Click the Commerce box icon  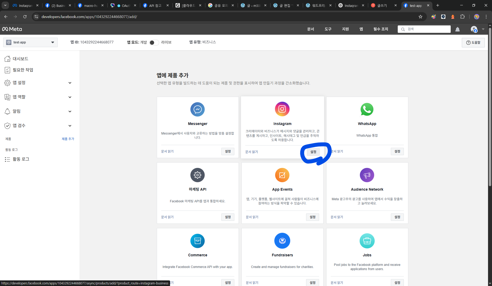(x=198, y=241)
